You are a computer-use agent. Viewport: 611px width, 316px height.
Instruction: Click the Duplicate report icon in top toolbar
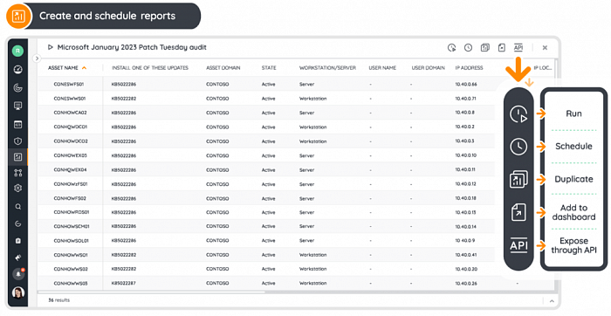[x=484, y=47]
